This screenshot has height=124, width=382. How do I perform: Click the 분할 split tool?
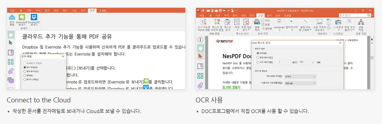(x=265, y=24)
